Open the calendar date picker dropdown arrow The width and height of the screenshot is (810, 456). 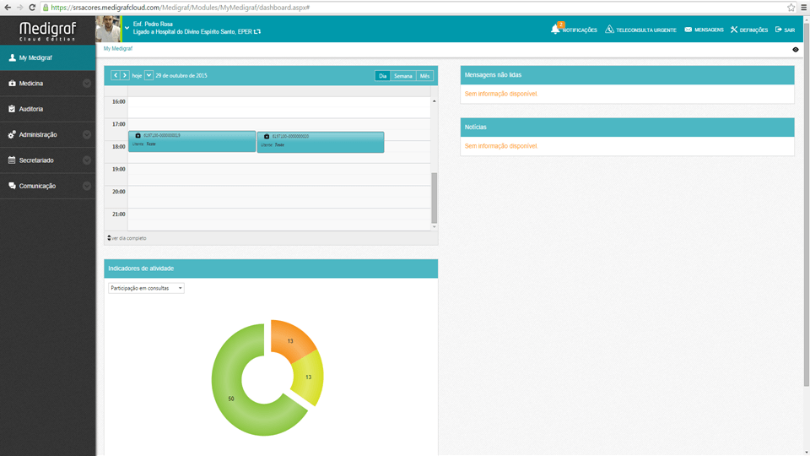149,76
